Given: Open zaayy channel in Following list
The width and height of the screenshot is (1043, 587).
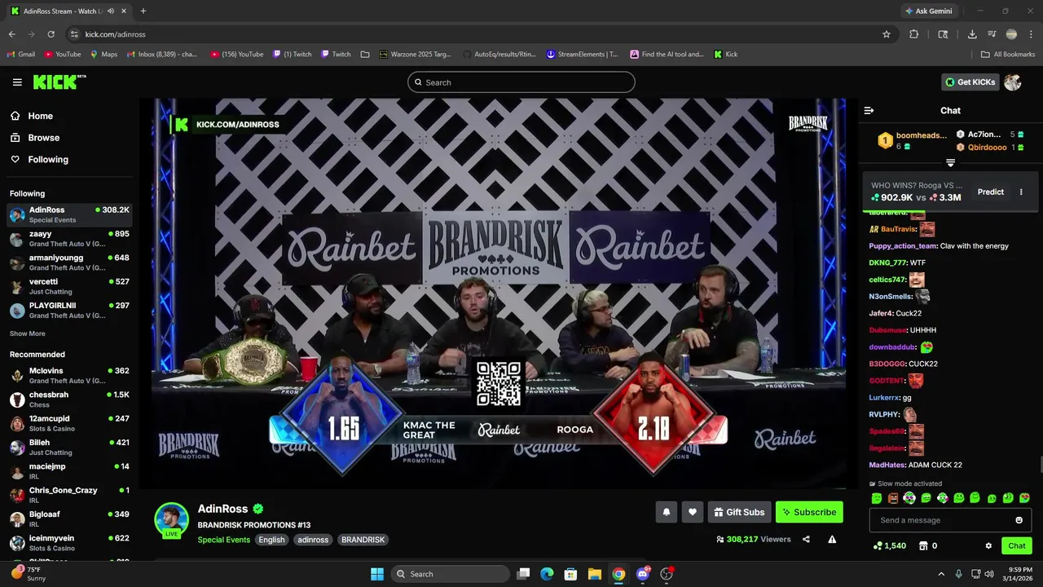Looking at the screenshot, I should 69,238.
